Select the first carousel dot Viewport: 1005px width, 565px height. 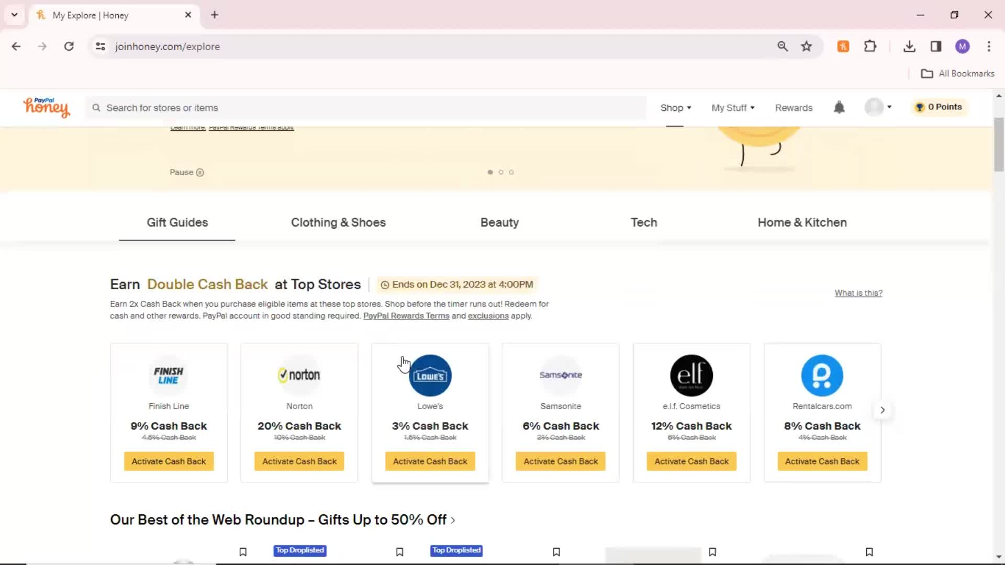point(490,172)
